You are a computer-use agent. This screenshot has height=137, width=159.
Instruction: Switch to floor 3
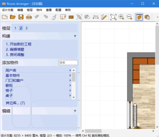coord(26,28)
